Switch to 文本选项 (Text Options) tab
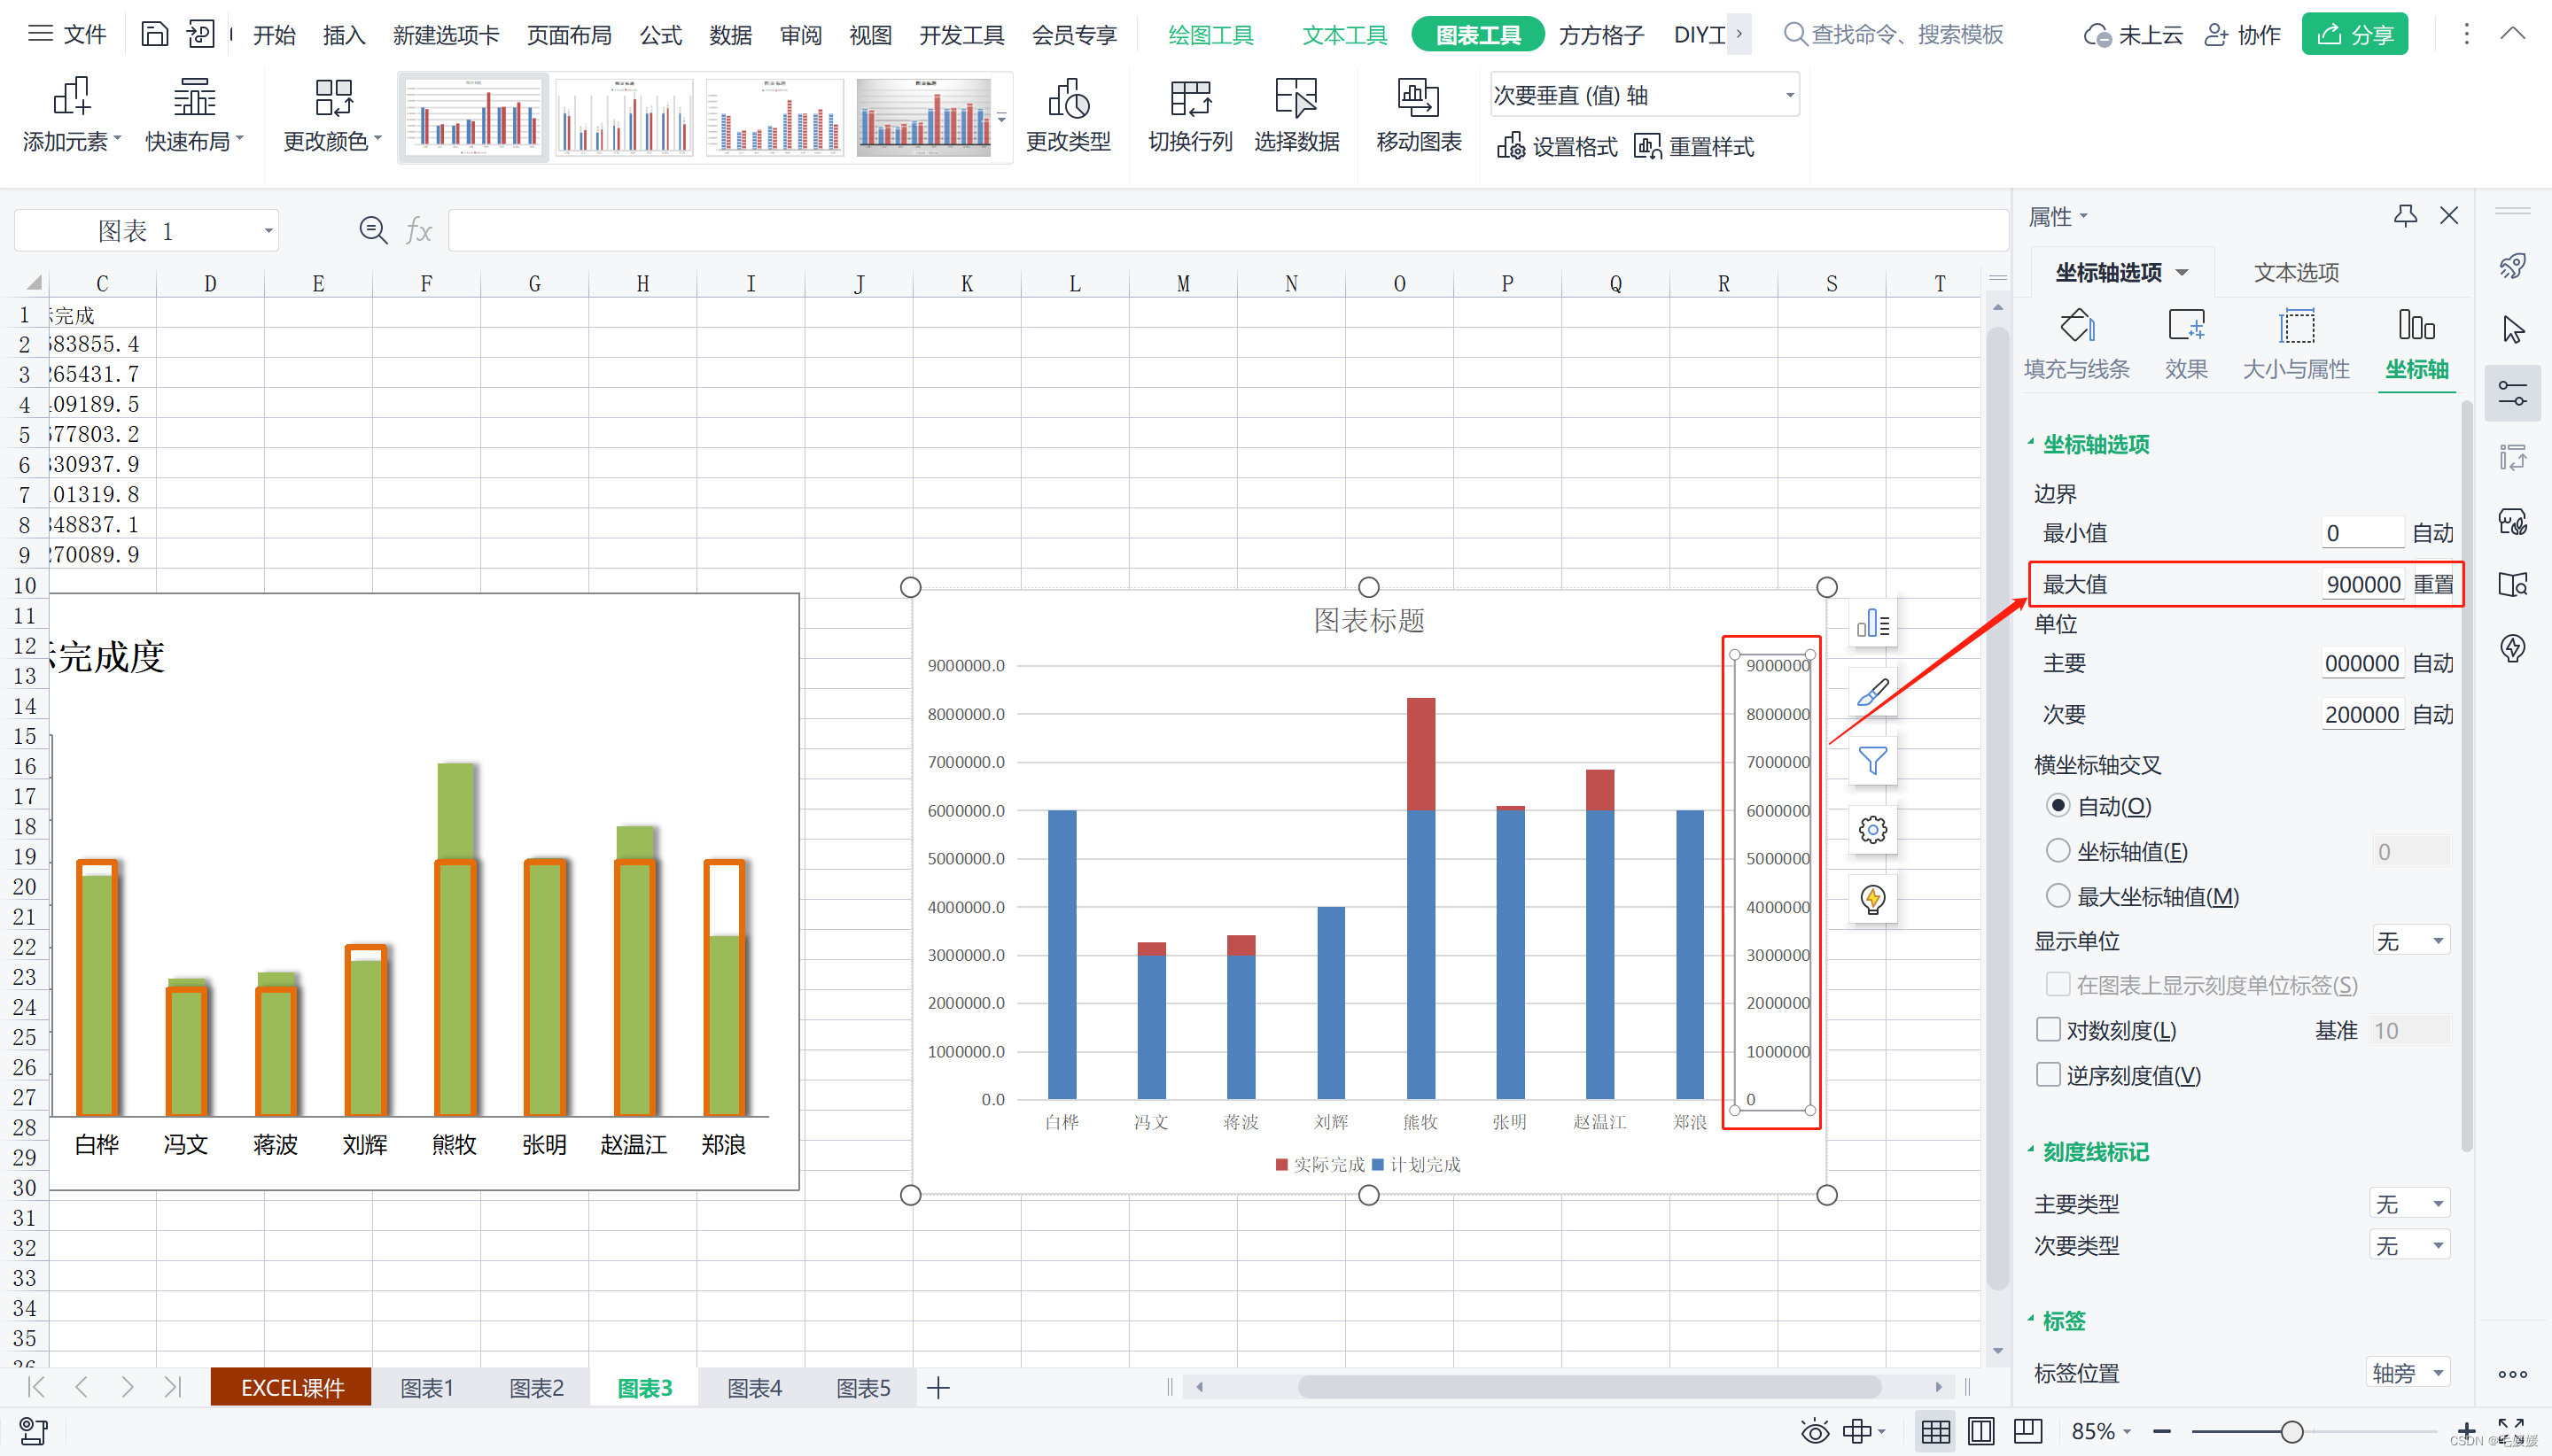 tap(2296, 272)
